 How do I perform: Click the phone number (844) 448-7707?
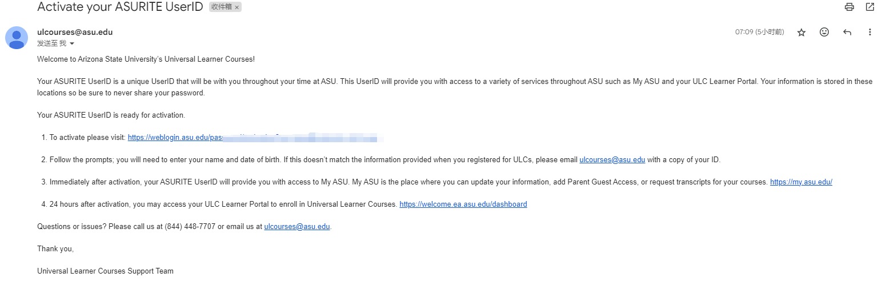(x=190, y=226)
